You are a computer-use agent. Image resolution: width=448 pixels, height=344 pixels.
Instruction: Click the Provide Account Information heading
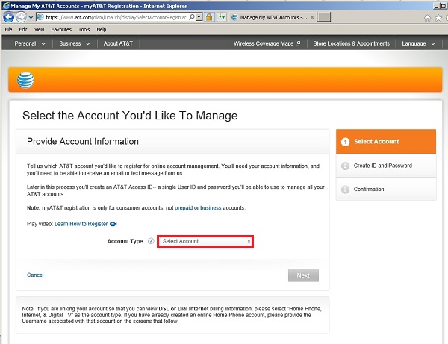pyautogui.click(x=83, y=141)
